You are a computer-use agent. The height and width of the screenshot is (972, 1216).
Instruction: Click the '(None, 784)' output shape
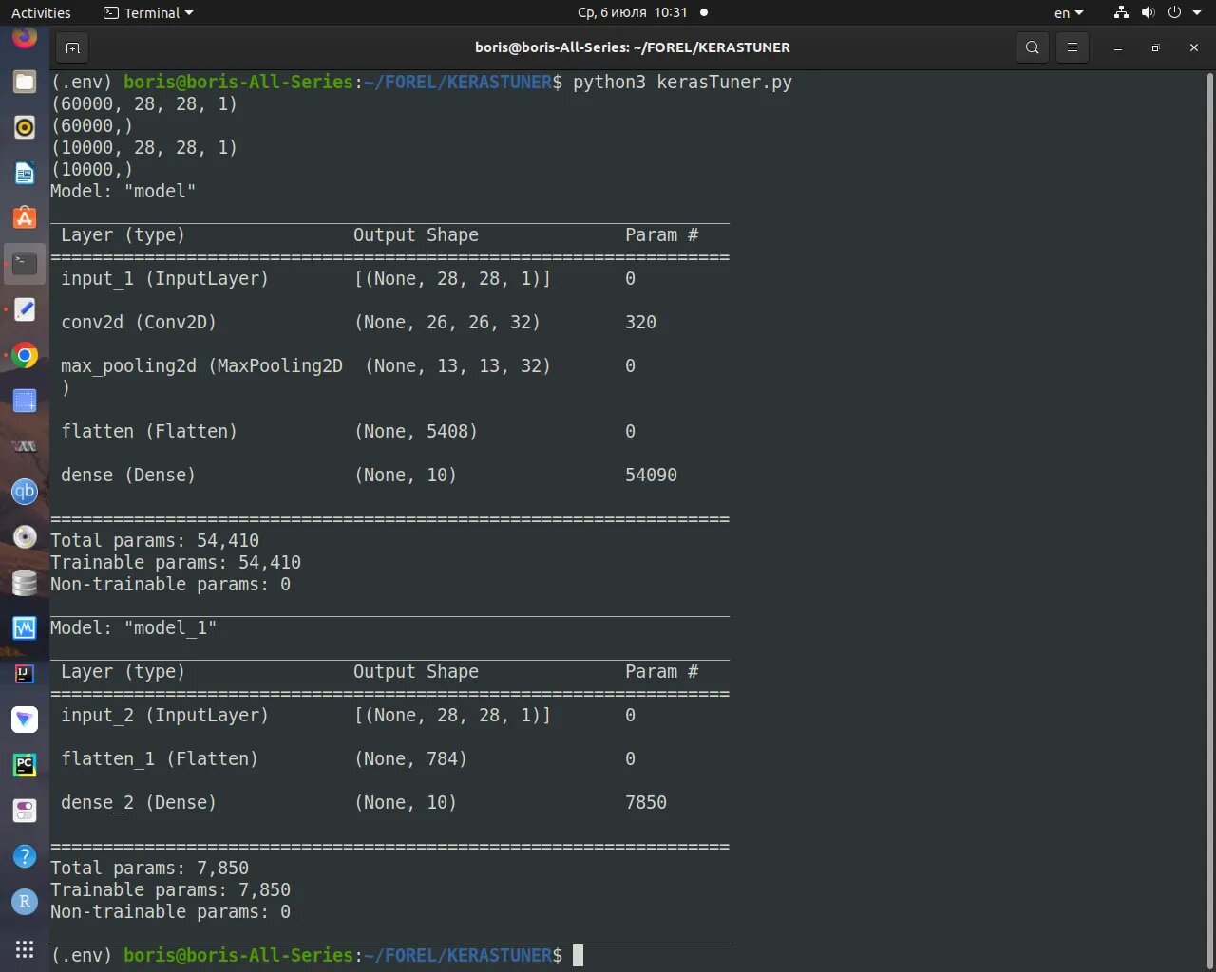[x=410, y=758]
